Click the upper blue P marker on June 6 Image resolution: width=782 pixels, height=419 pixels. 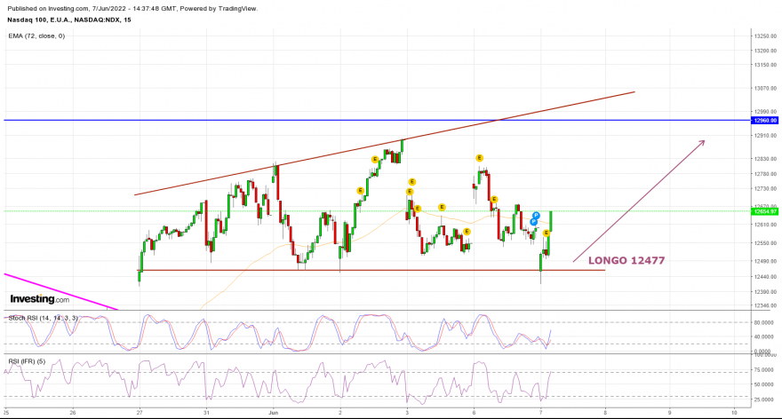tap(536, 216)
